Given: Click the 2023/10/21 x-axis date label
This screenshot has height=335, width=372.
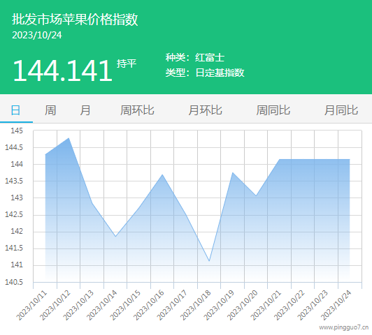Looking at the screenshot, I should [x=266, y=305].
